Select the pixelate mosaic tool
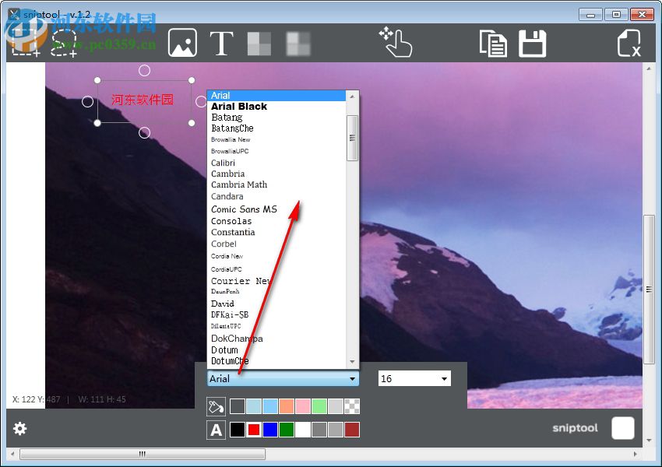The image size is (662, 467). (x=259, y=44)
